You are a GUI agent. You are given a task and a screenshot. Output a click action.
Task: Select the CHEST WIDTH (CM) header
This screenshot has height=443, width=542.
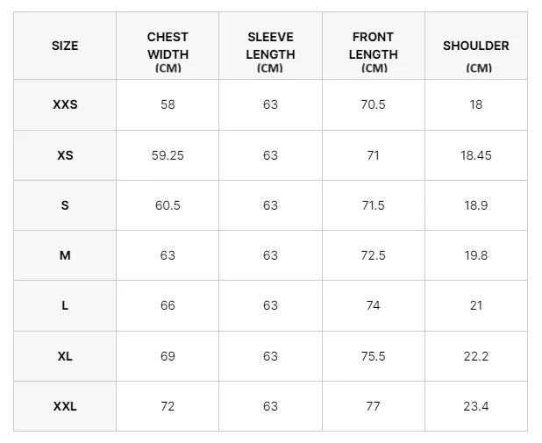(x=168, y=52)
